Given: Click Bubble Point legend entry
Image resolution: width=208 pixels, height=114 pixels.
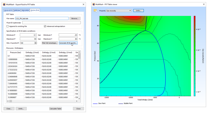Looking at the screenshot, I should [x=126, y=103].
